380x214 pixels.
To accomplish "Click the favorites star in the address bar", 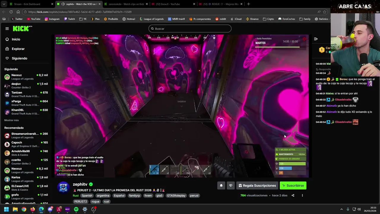I will (x=325, y=12).
